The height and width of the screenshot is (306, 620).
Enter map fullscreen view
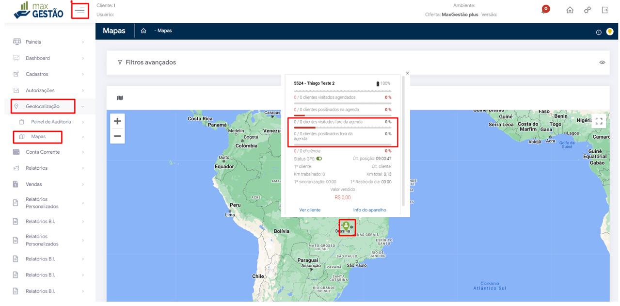point(599,121)
